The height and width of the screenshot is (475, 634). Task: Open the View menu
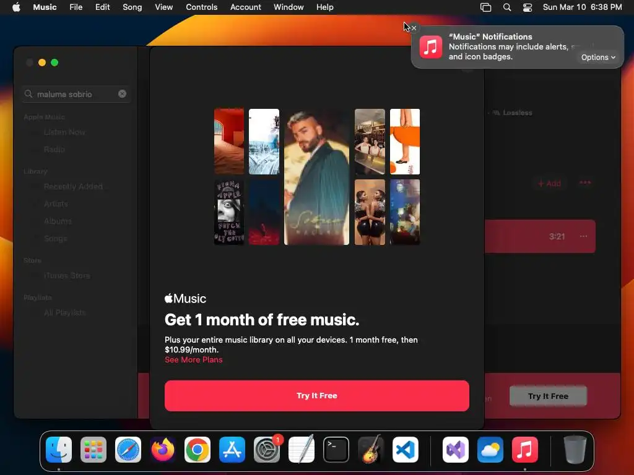click(x=163, y=7)
